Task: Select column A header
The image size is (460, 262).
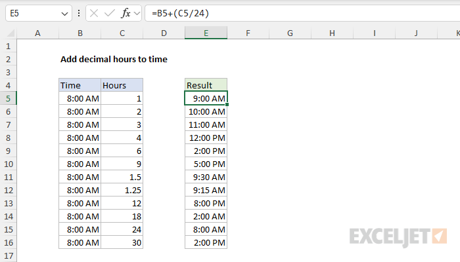Action: (x=37, y=33)
